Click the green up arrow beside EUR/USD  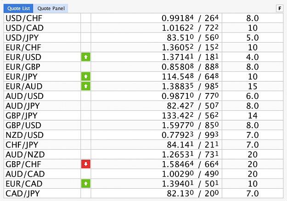86,57
